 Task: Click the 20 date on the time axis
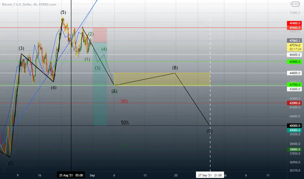(x=176, y=175)
